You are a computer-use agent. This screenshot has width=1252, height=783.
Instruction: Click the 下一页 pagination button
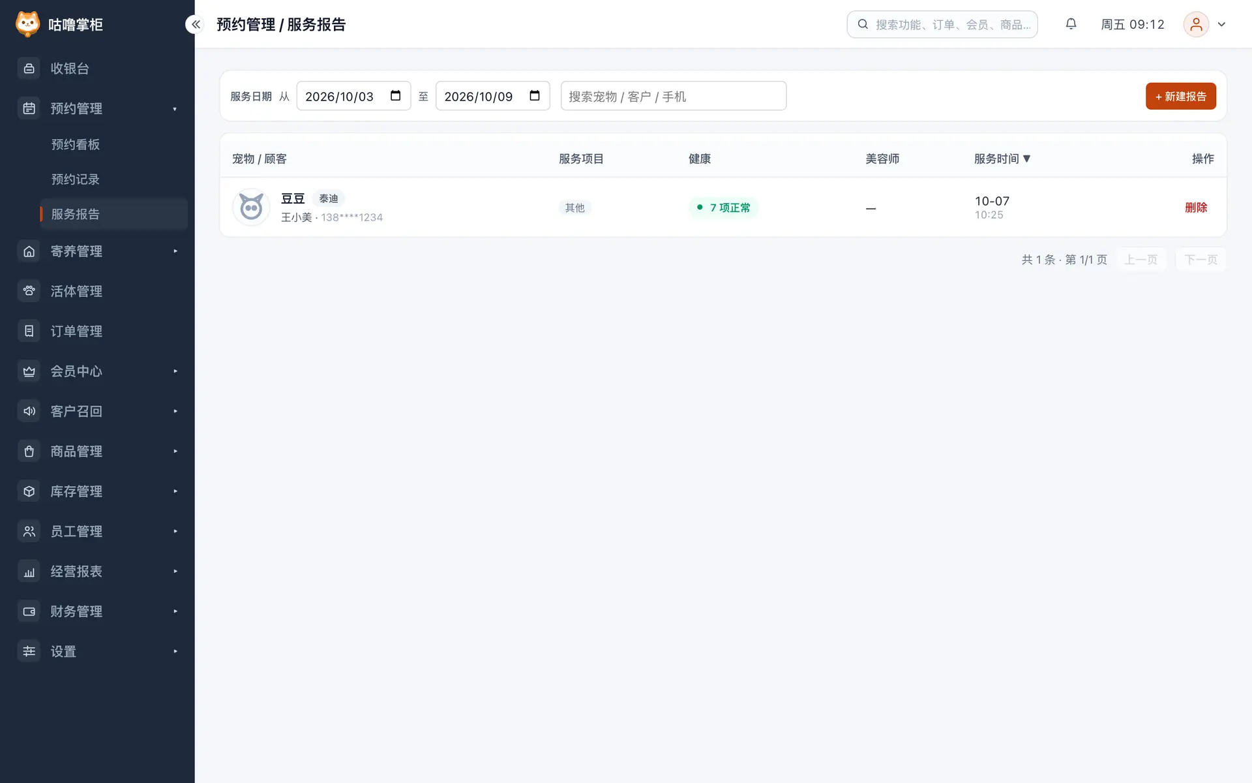tap(1200, 260)
